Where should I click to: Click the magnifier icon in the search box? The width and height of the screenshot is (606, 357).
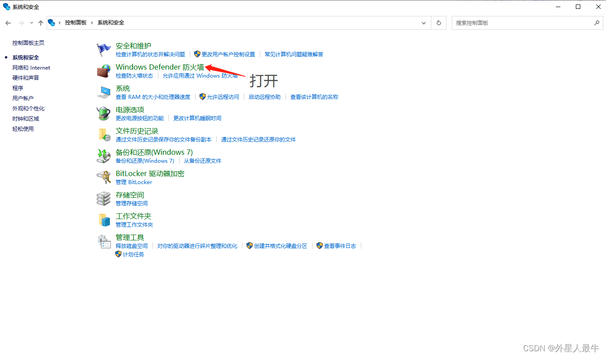pyautogui.click(x=597, y=23)
